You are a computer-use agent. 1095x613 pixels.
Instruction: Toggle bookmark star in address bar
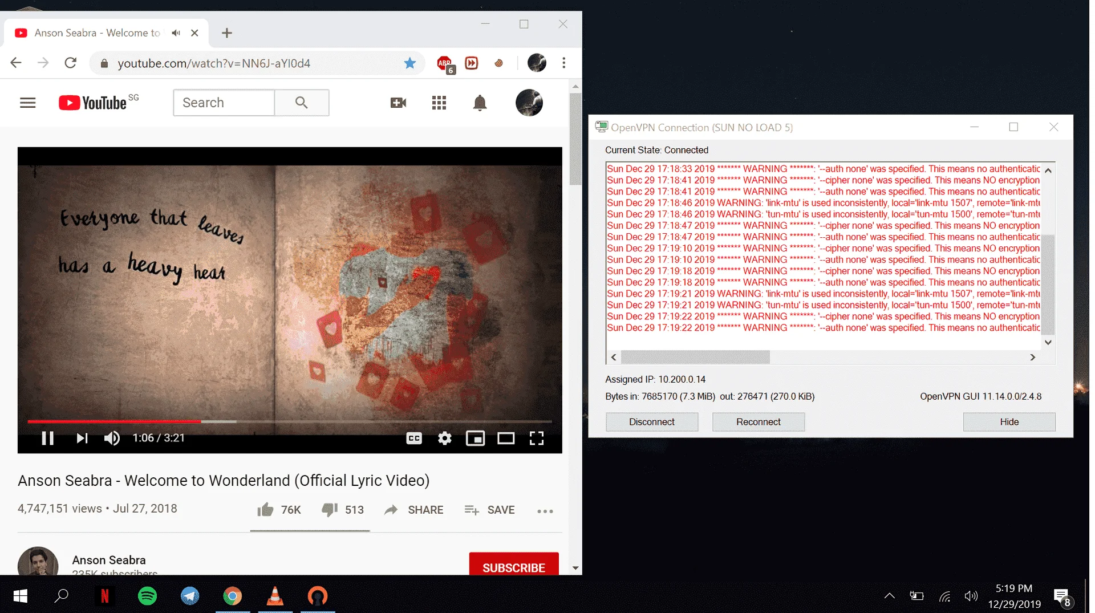(410, 63)
